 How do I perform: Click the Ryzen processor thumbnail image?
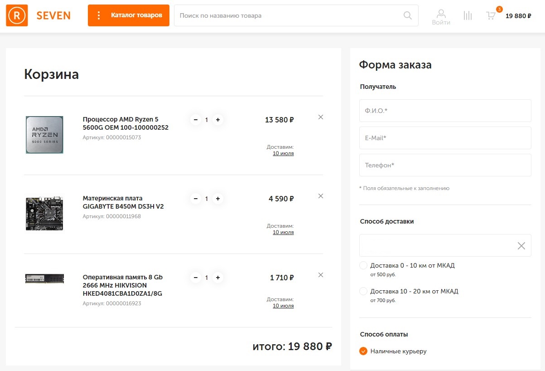[44, 135]
